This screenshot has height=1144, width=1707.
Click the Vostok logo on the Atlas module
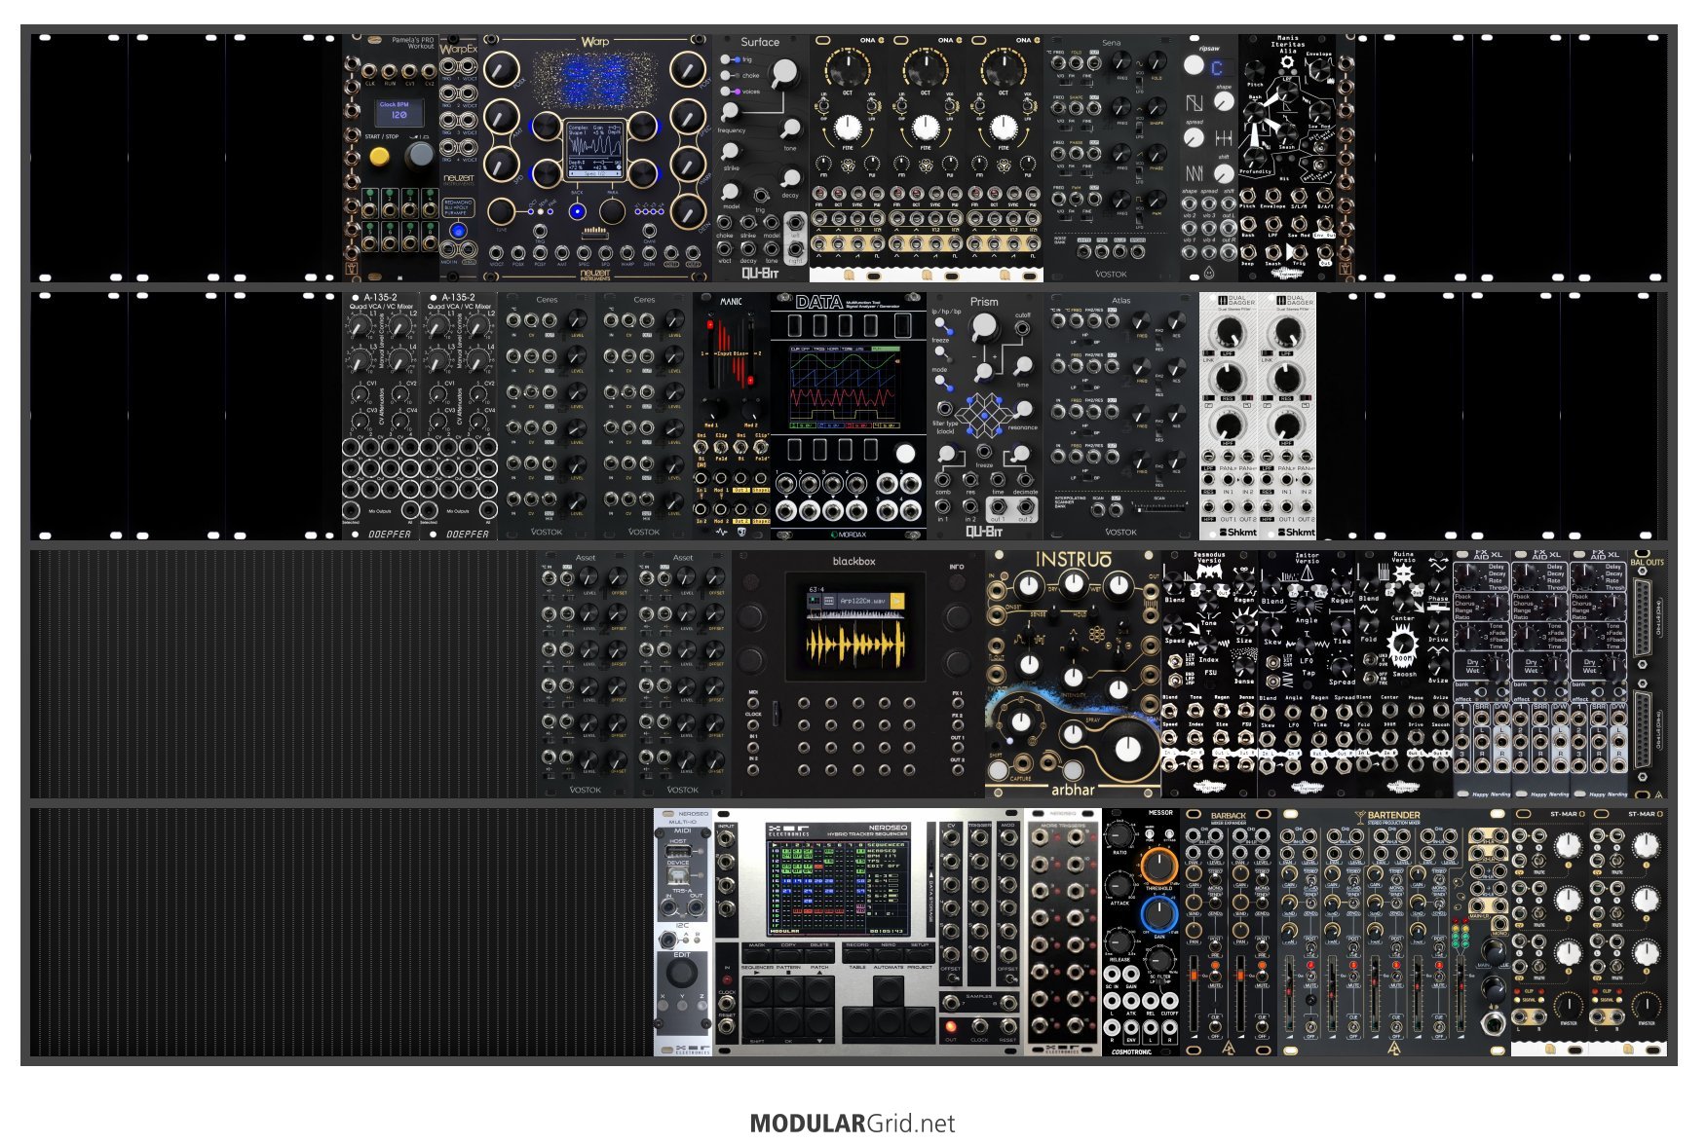pos(1120,533)
